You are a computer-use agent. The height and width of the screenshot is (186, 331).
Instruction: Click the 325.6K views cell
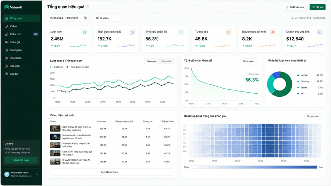103,129
